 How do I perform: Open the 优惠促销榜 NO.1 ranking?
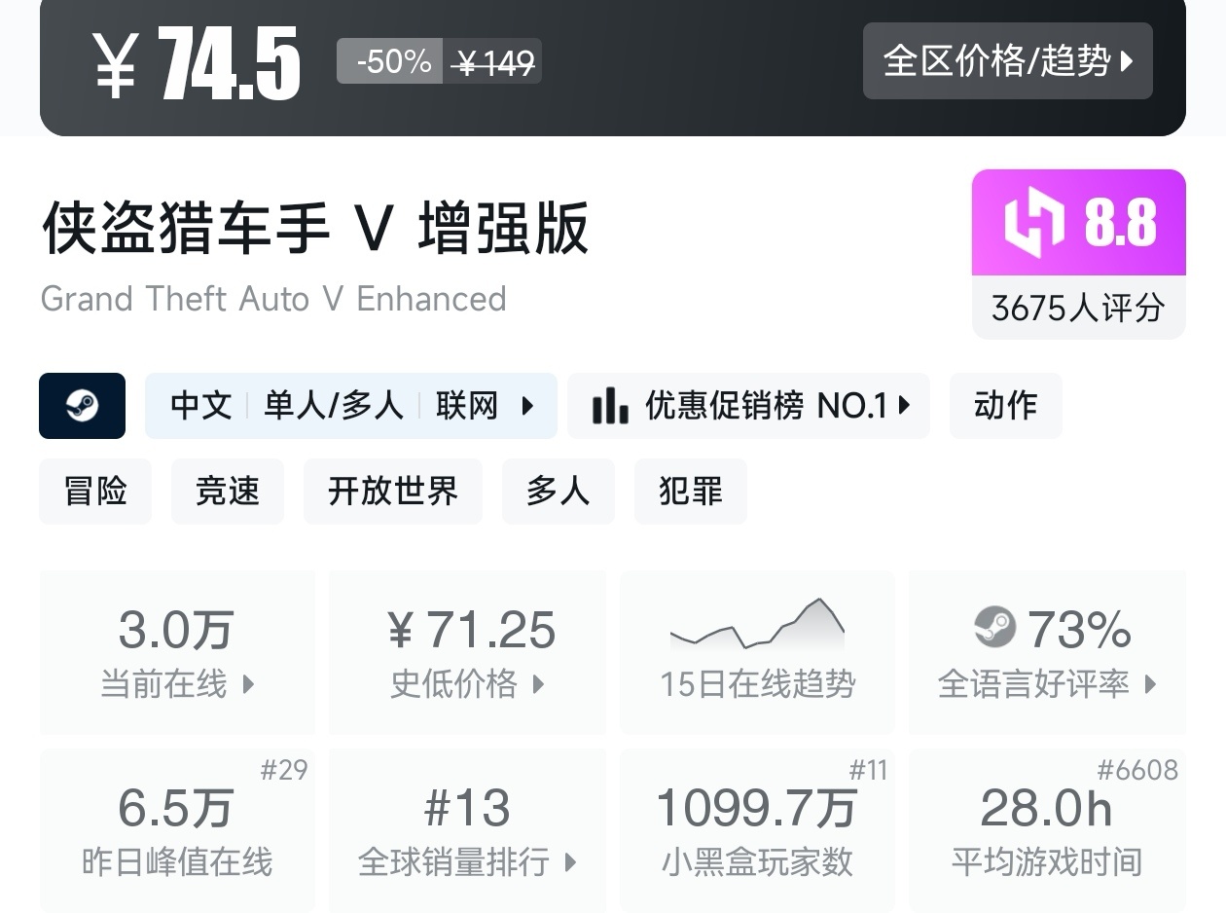748,406
